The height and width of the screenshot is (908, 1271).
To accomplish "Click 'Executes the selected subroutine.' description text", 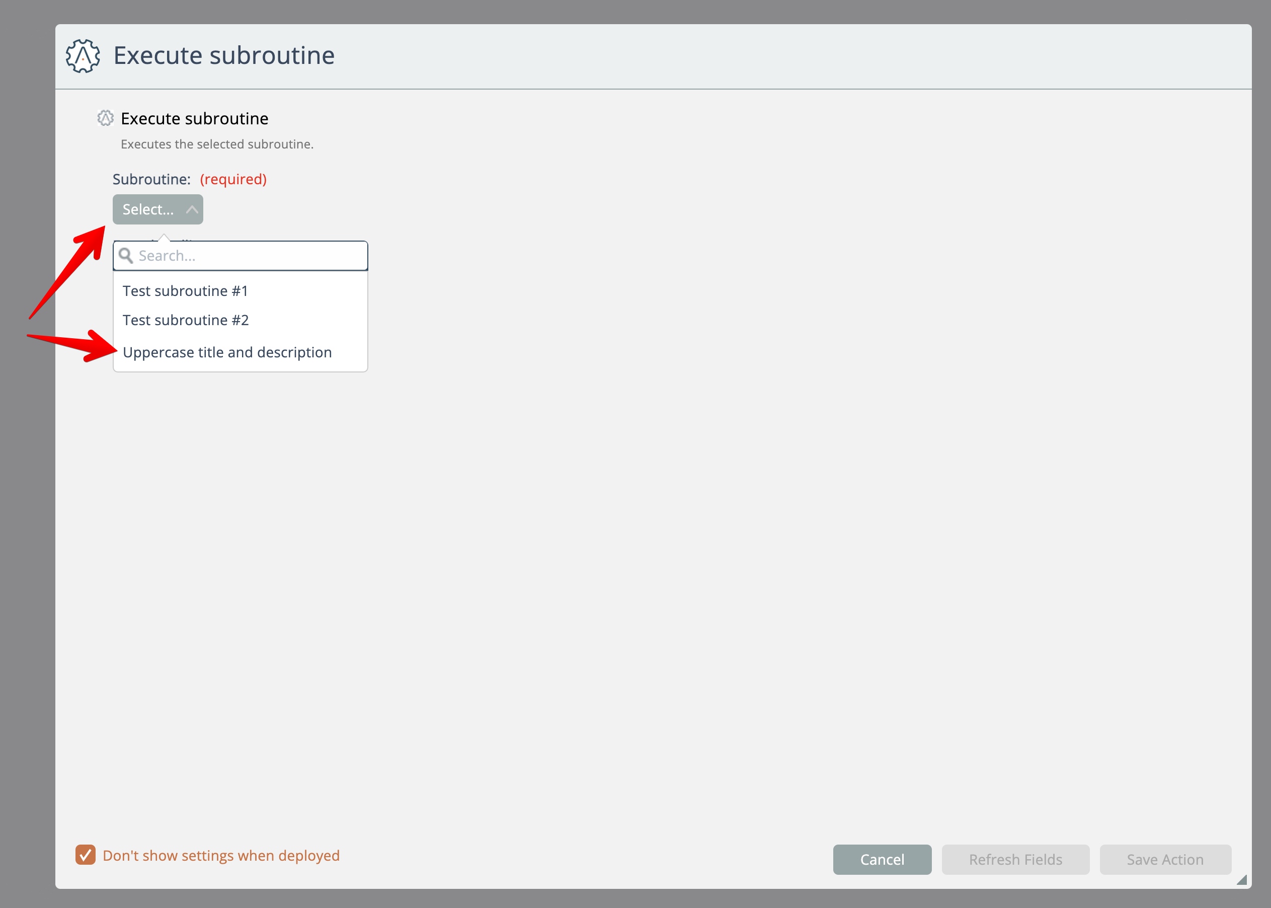I will (x=217, y=144).
